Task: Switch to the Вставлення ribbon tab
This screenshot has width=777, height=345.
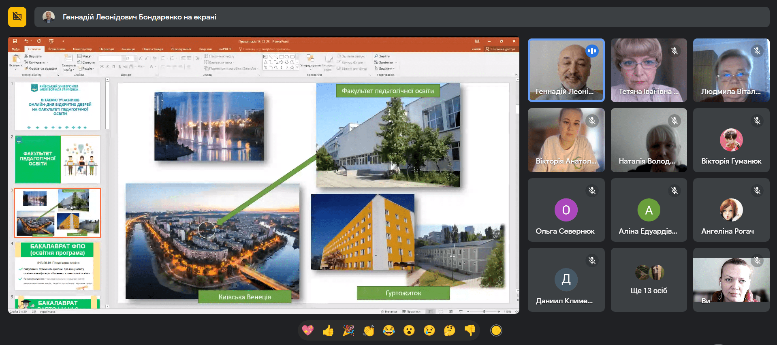Action: pyautogui.click(x=57, y=49)
